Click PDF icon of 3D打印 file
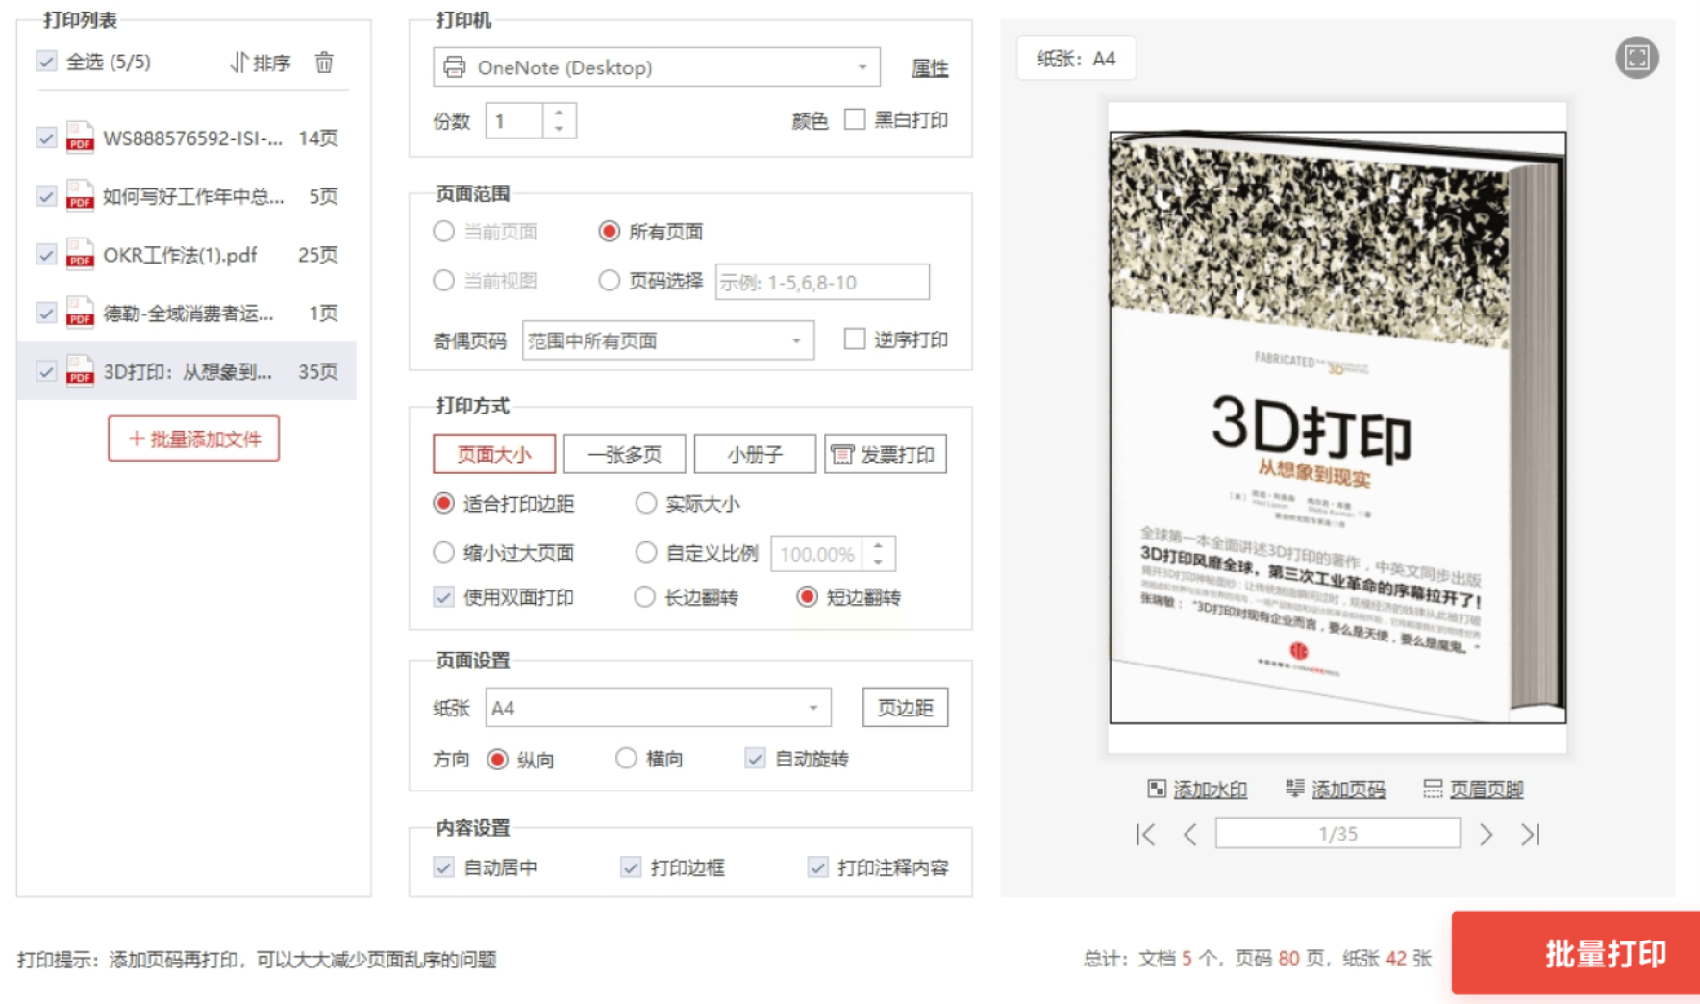The width and height of the screenshot is (1700, 1004). 80,371
